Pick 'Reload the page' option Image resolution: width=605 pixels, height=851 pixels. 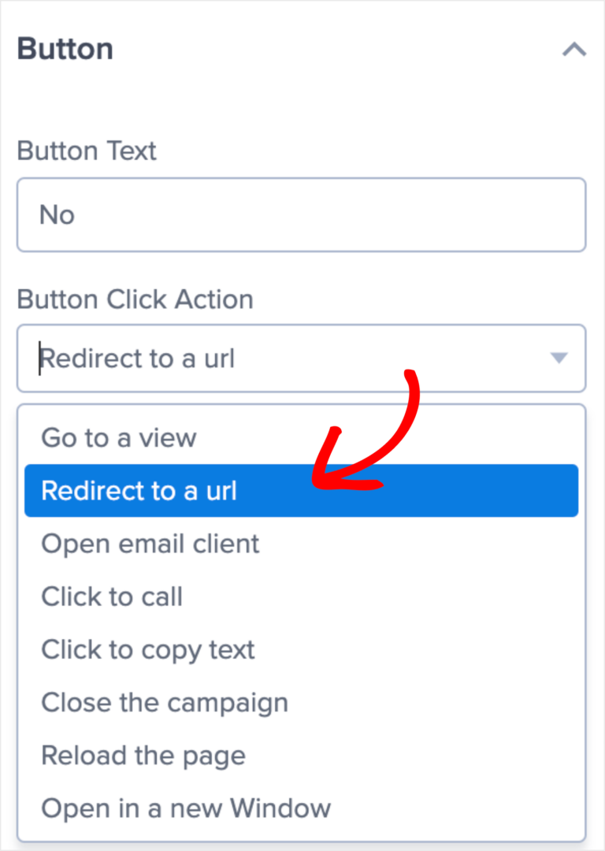point(143,755)
